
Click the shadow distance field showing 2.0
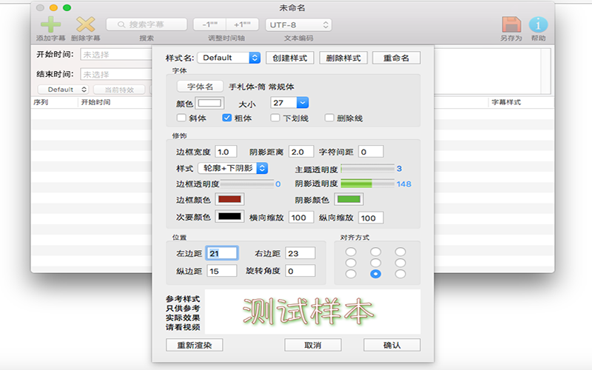coord(301,152)
